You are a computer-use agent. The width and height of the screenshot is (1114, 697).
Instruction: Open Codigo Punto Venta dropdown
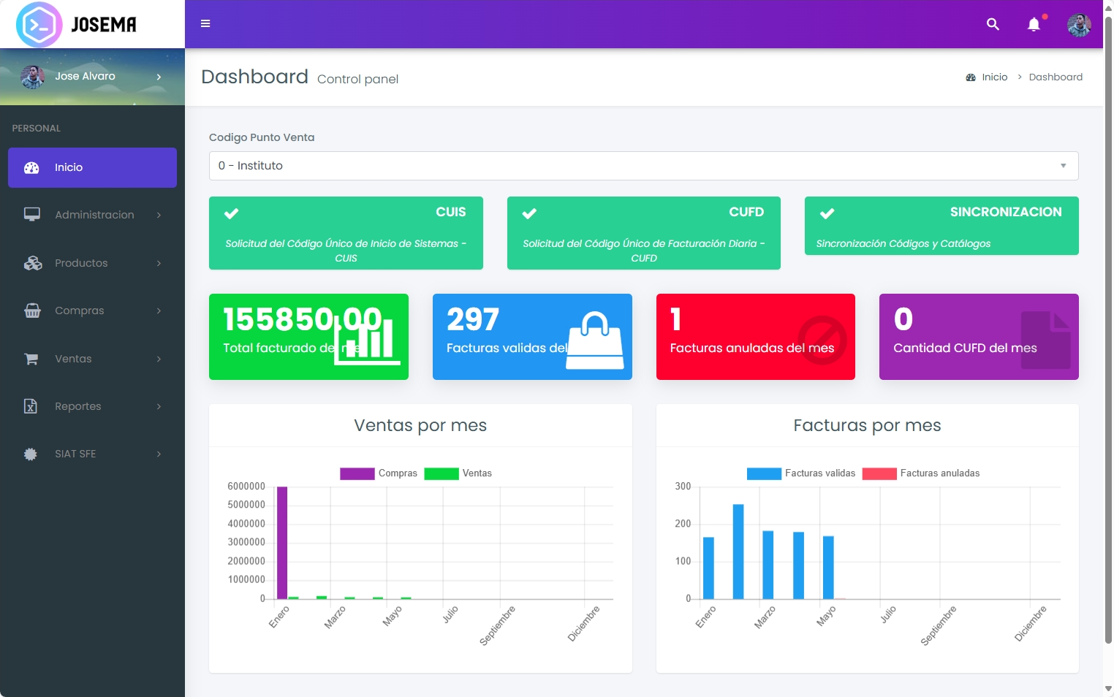click(643, 166)
